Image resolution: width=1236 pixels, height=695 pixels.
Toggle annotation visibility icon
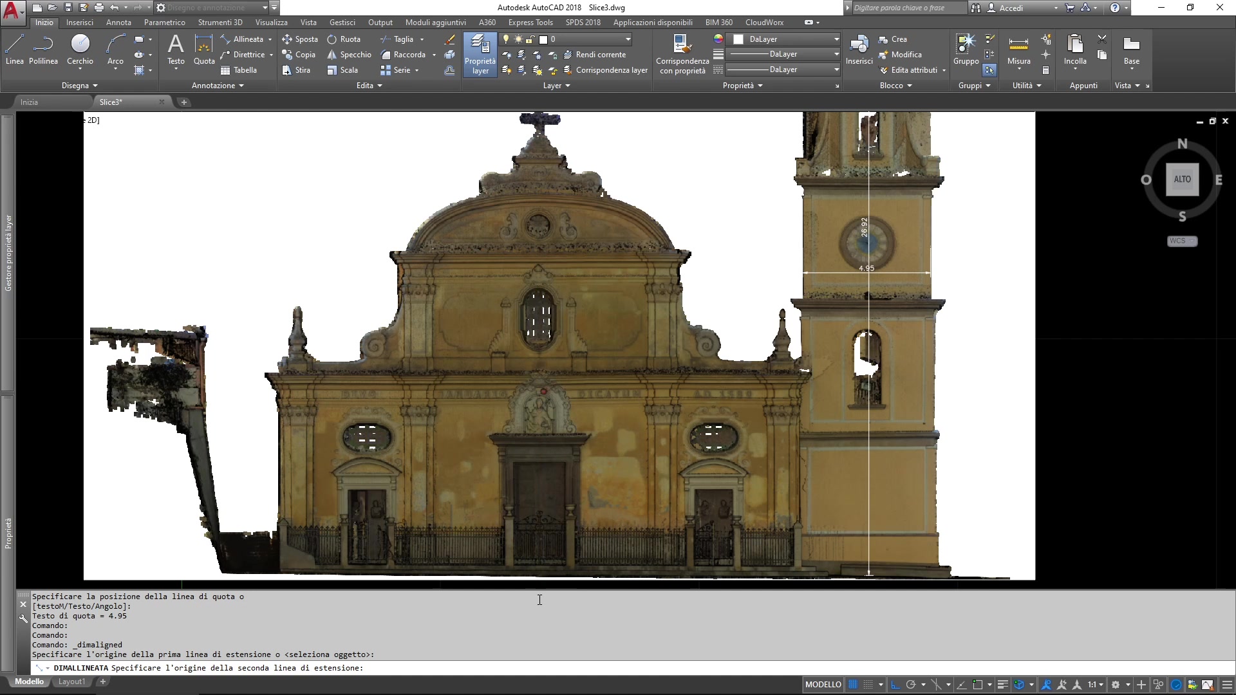click(1047, 685)
